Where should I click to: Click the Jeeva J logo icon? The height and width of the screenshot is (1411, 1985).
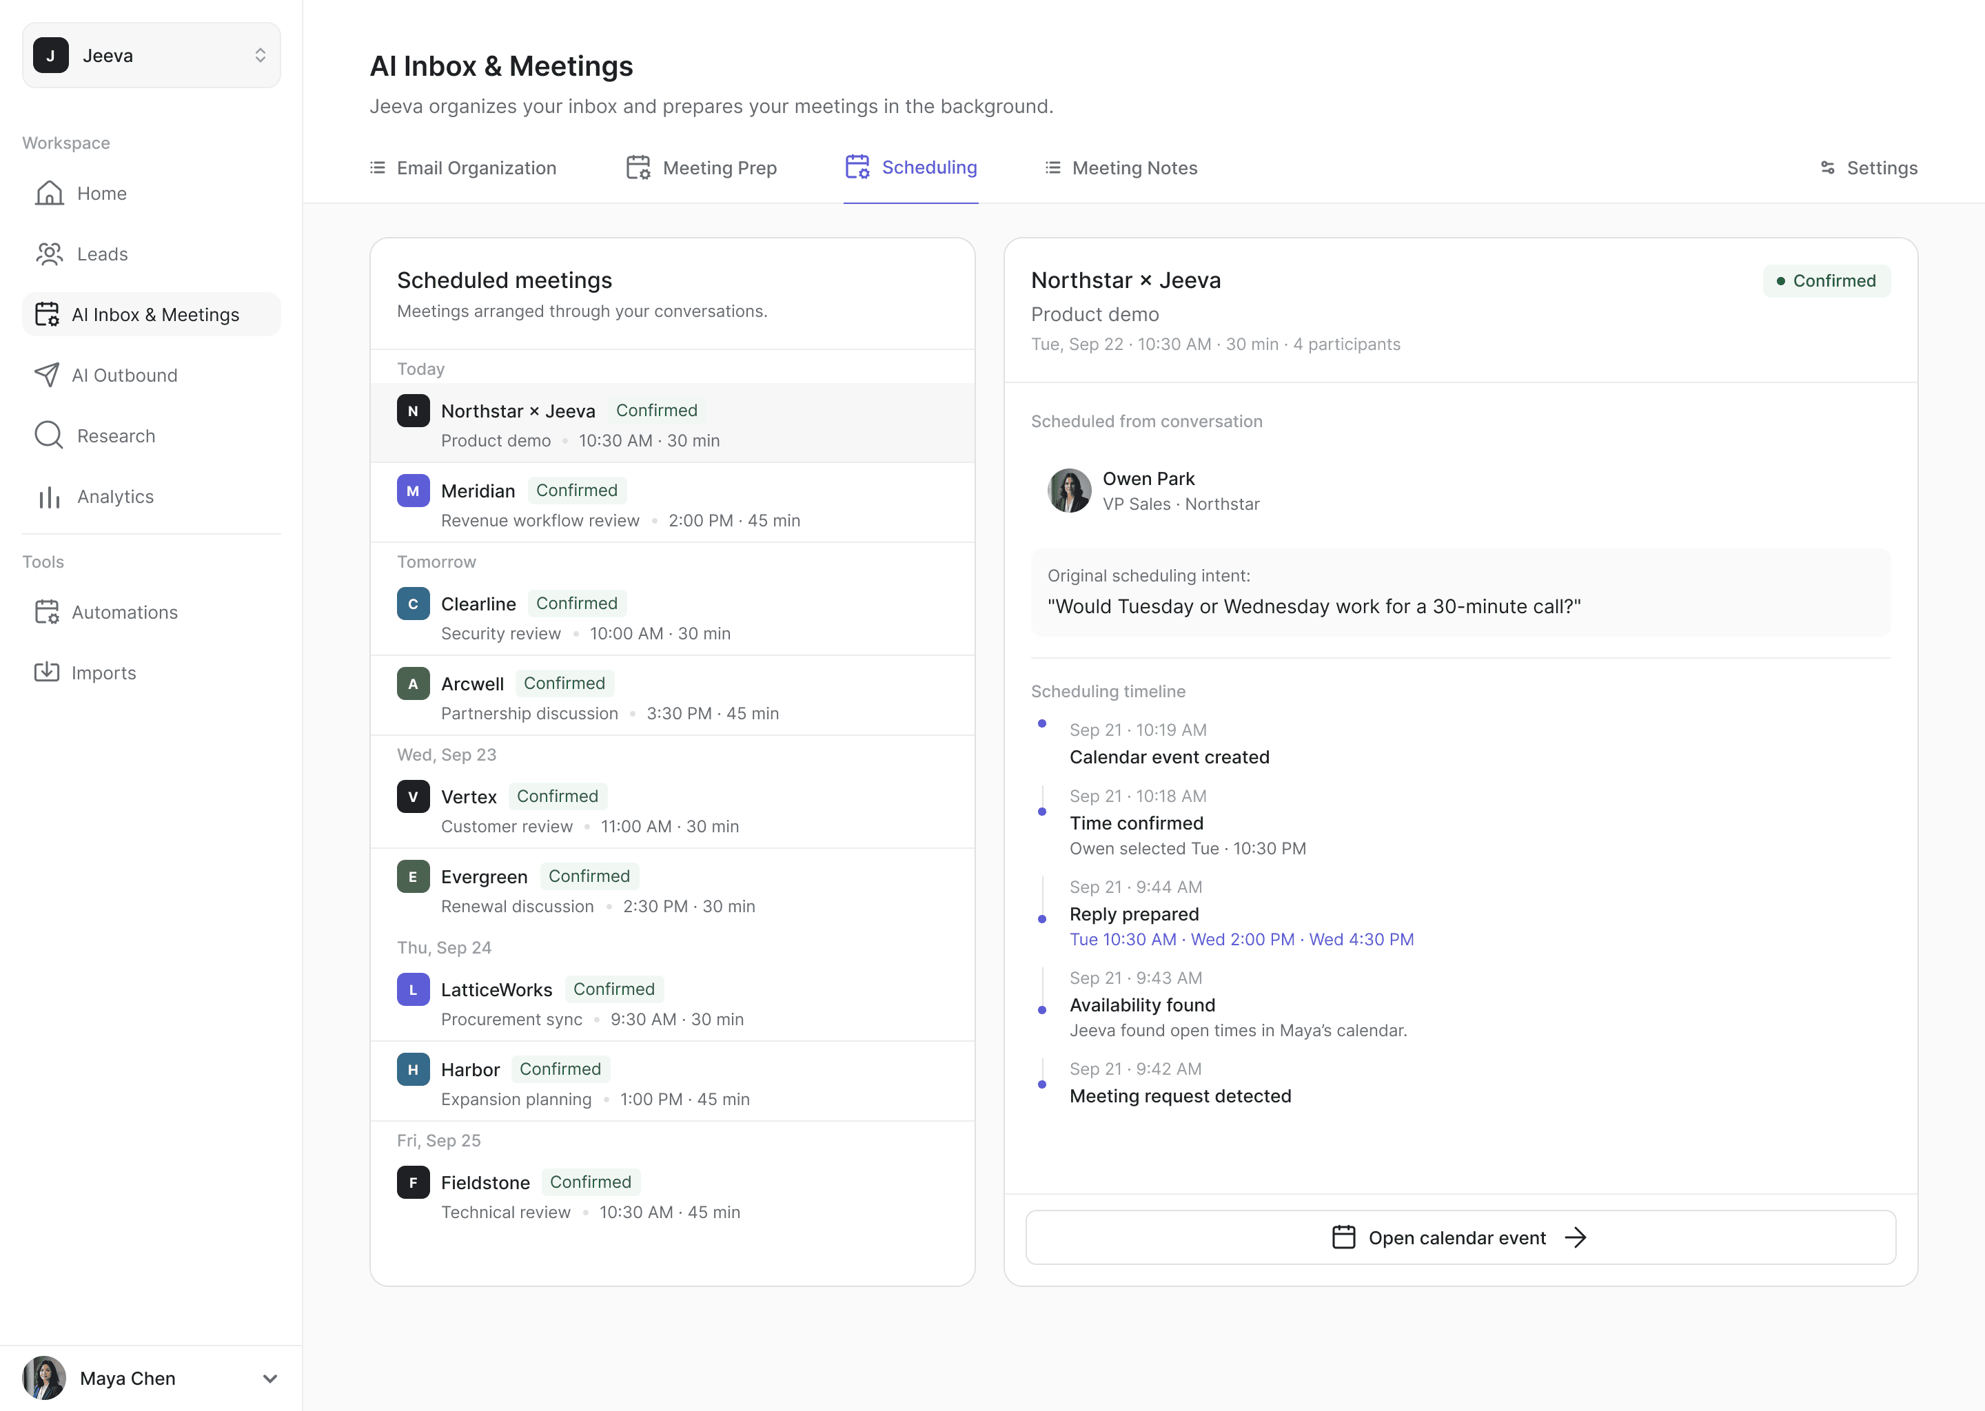[51, 56]
